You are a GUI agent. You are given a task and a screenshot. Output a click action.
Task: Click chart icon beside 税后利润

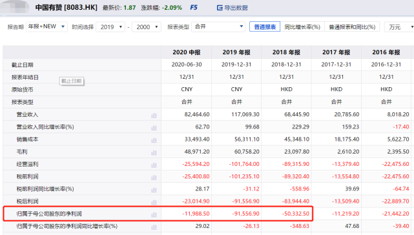pos(154,202)
